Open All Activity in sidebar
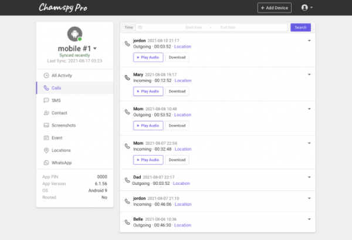This screenshot has width=352, height=240. point(75,76)
